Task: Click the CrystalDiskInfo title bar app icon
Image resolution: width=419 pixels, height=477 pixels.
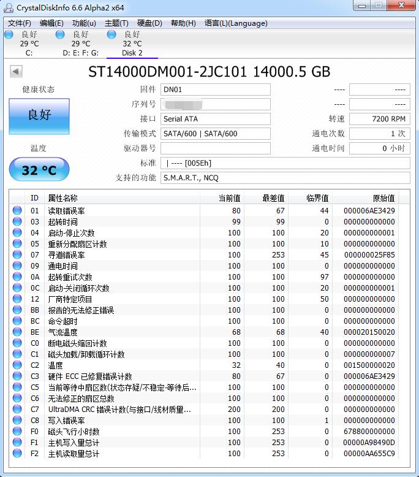Action: click(9, 6)
